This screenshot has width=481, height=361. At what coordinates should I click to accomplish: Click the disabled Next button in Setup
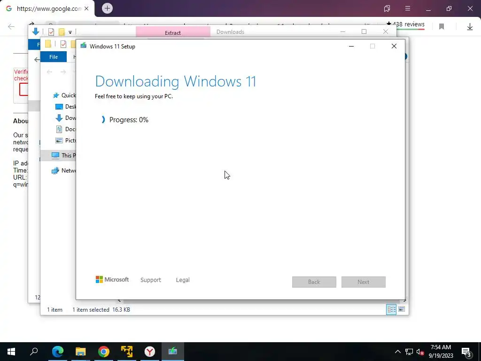(363, 282)
